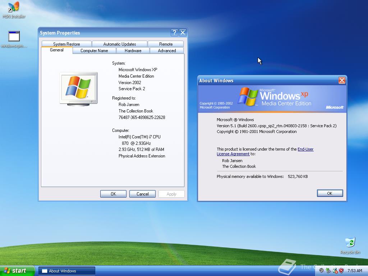Click the Safely Remove Hardware tray icon
368x276 pixels.
point(328,271)
